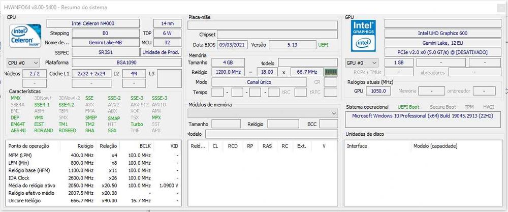
Task: Click the 14 nm process field
Action: click(x=167, y=23)
